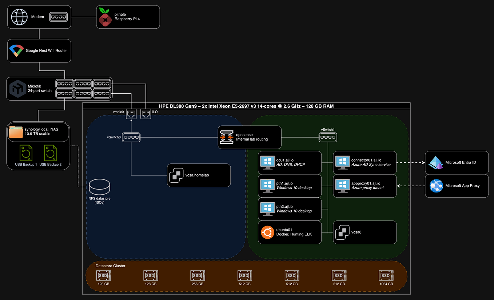Click the USB Backup 1 icon
Viewport: 494px width, 300px height.
pos(26,153)
